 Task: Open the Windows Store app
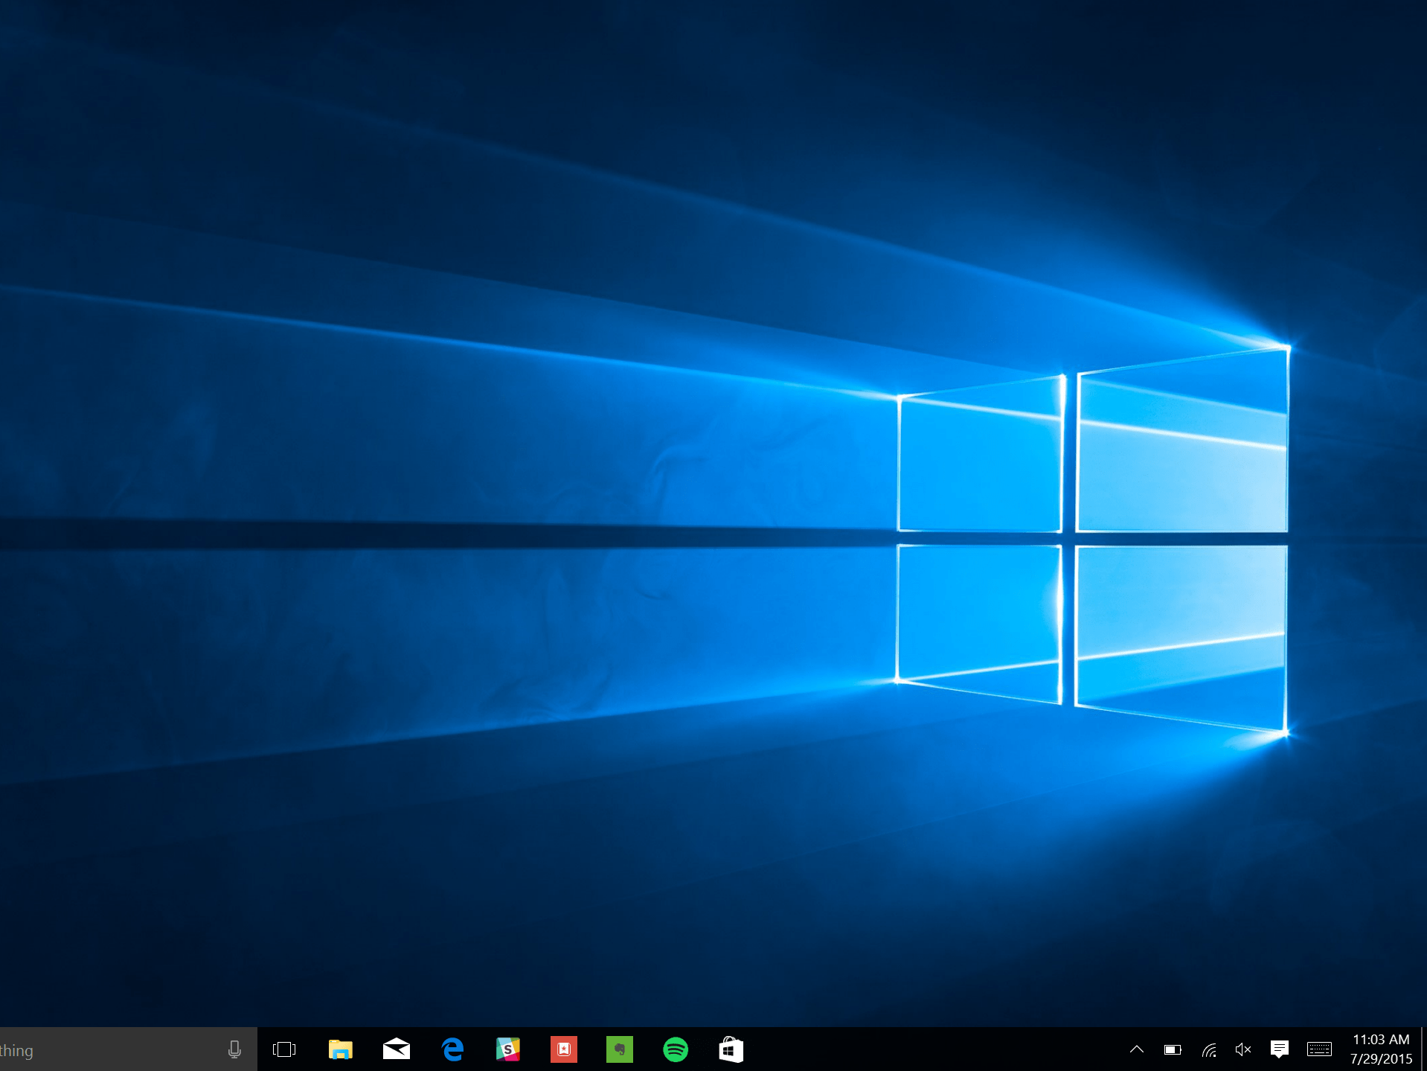coord(731,1049)
